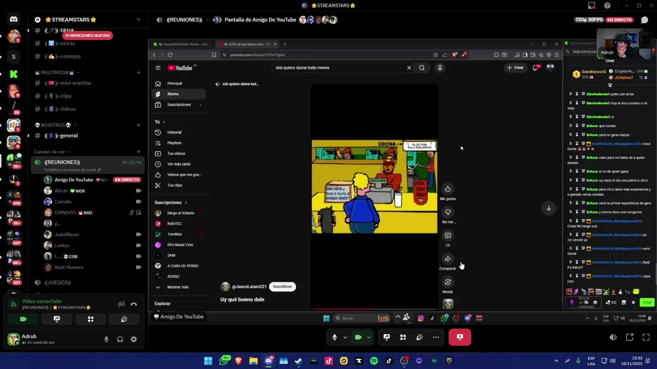Share your screen from the voice panel

(x=56, y=319)
